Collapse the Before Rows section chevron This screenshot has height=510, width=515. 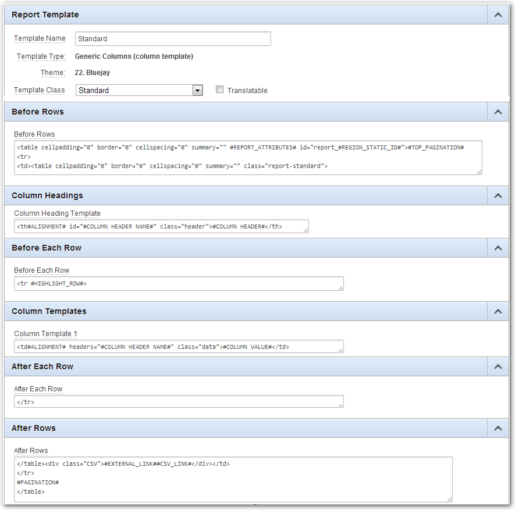click(498, 112)
